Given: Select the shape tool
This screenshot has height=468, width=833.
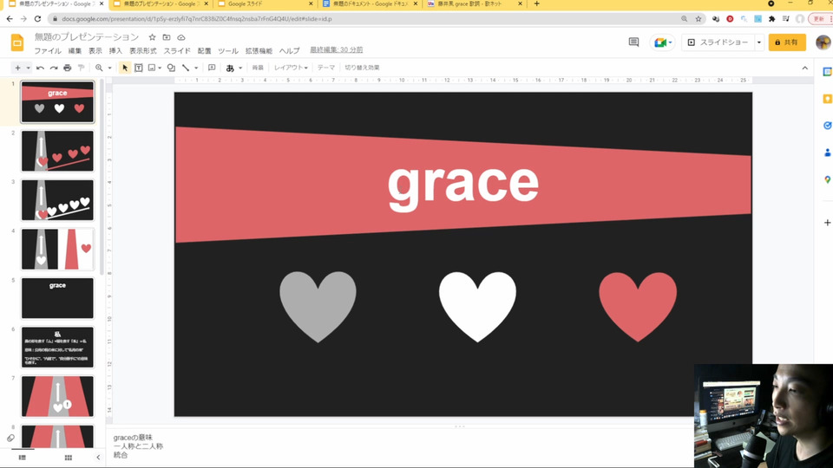Looking at the screenshot, I should [x=171, y=68].
